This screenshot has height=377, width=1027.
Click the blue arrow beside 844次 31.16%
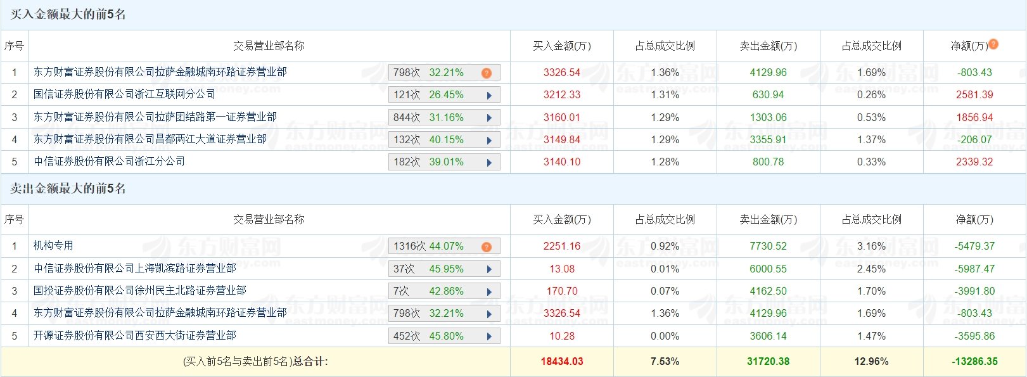(489, 118)
